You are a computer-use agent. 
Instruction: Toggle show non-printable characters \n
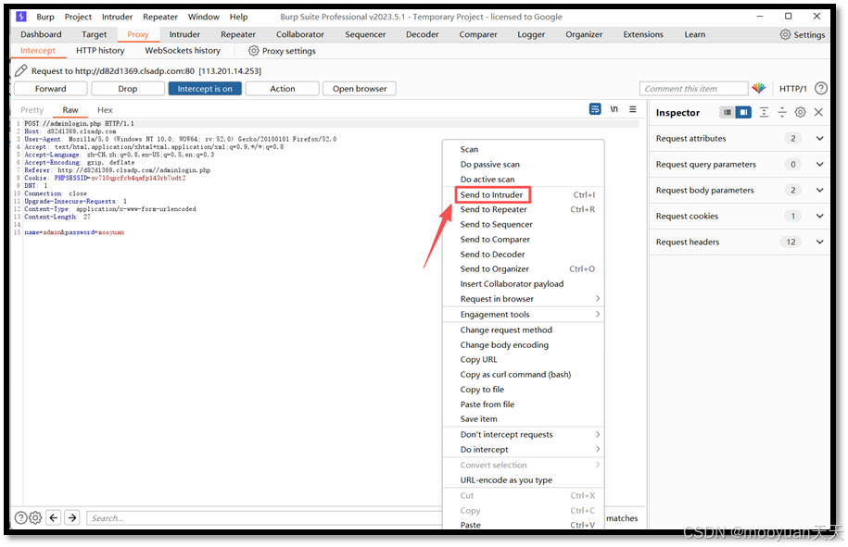pyautogui.click(x=614, y=109)
